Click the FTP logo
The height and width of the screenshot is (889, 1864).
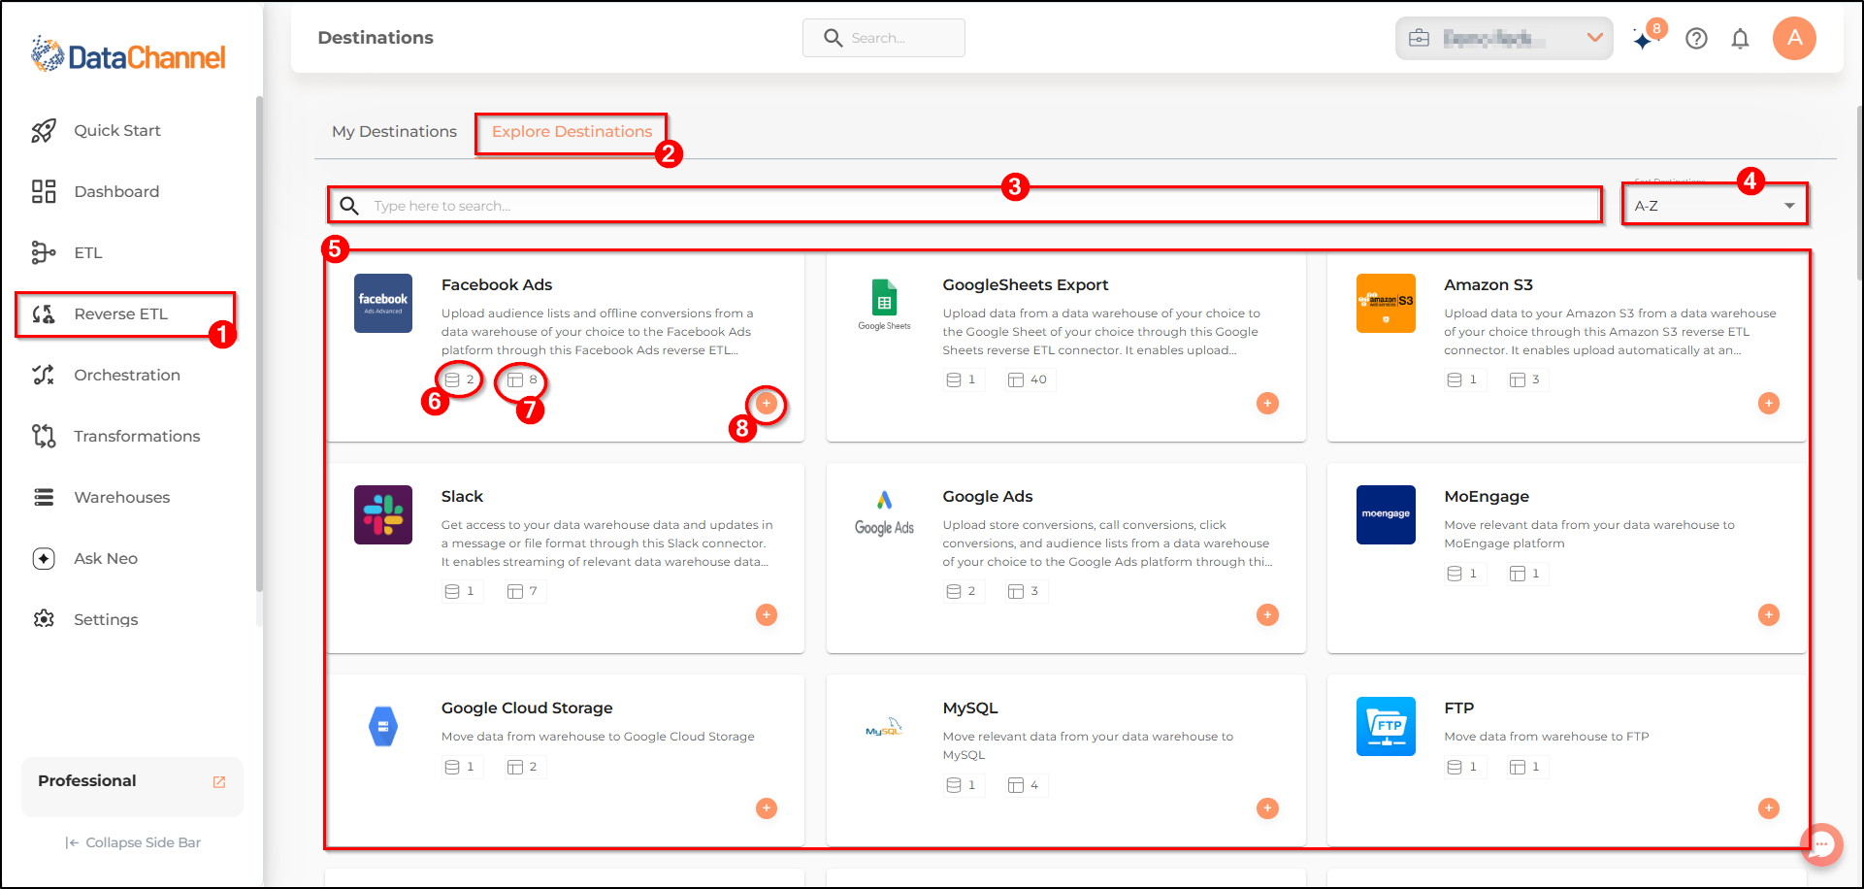click(1386, 726)
